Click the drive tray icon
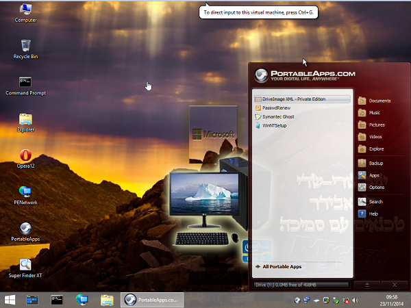The height and width of the screenshot is (308, 411). [316, 300]
